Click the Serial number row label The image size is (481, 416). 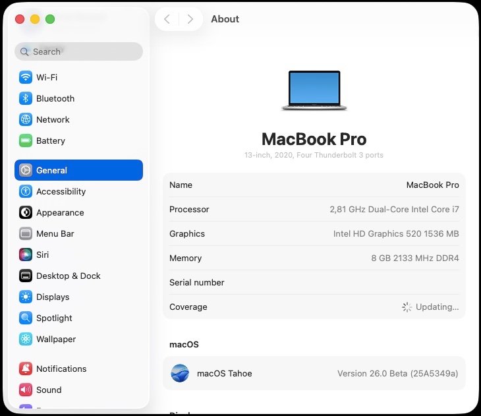click(196, 282)
